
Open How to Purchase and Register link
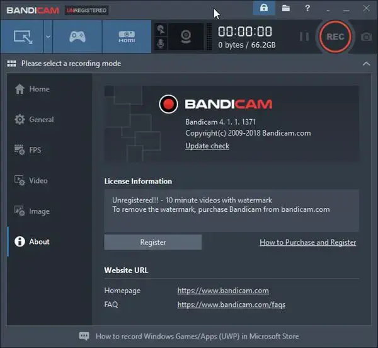point(308,242)
